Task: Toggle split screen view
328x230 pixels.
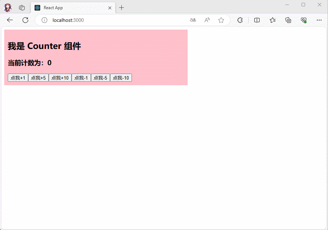Action: click(x=257, y=20)
